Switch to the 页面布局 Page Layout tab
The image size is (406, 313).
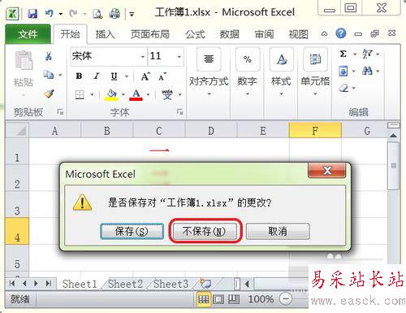(x=150, y=34)
